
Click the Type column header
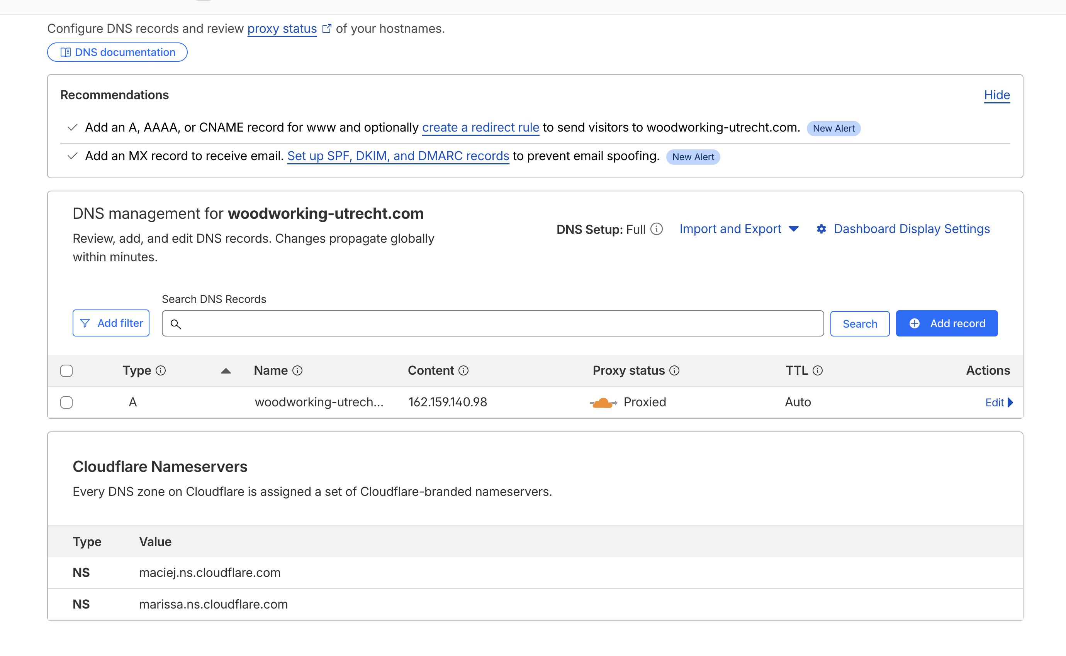point(137,370)
